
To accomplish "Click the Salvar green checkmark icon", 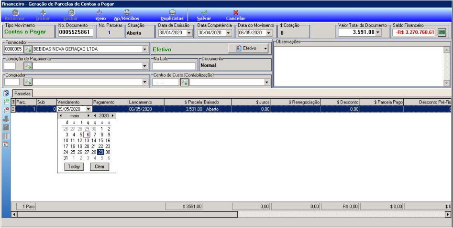I will click(x=204, y=12).
